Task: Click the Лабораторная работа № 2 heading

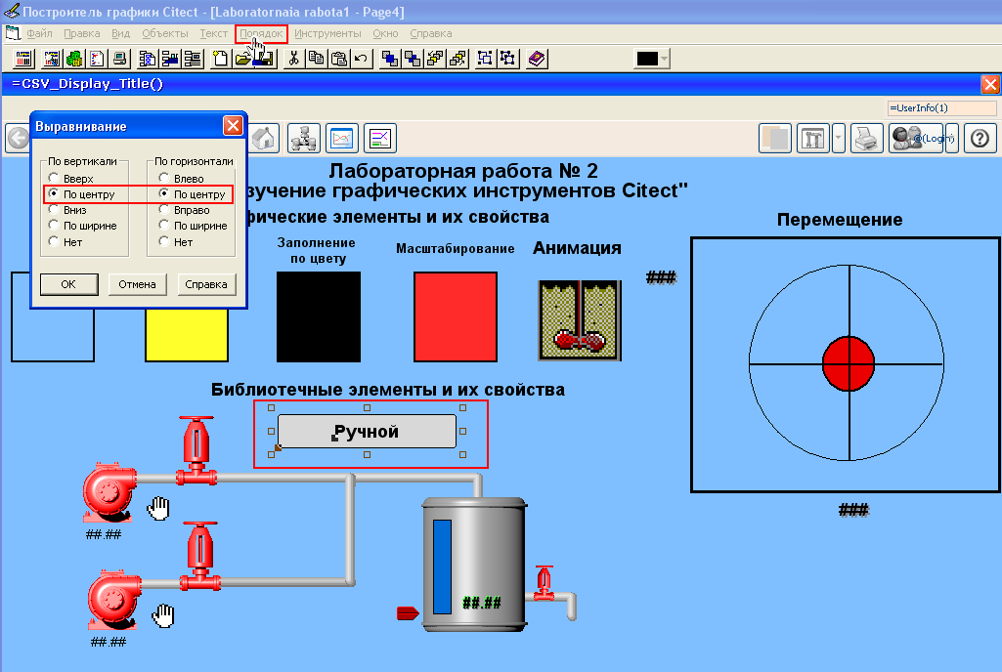Action: (463, 171)
